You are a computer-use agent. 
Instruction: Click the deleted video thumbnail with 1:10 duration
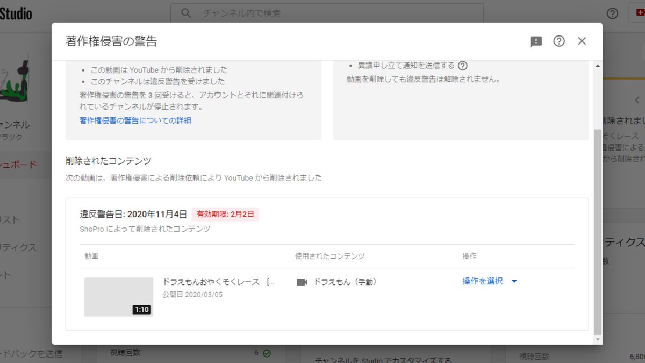coord(119,297)
